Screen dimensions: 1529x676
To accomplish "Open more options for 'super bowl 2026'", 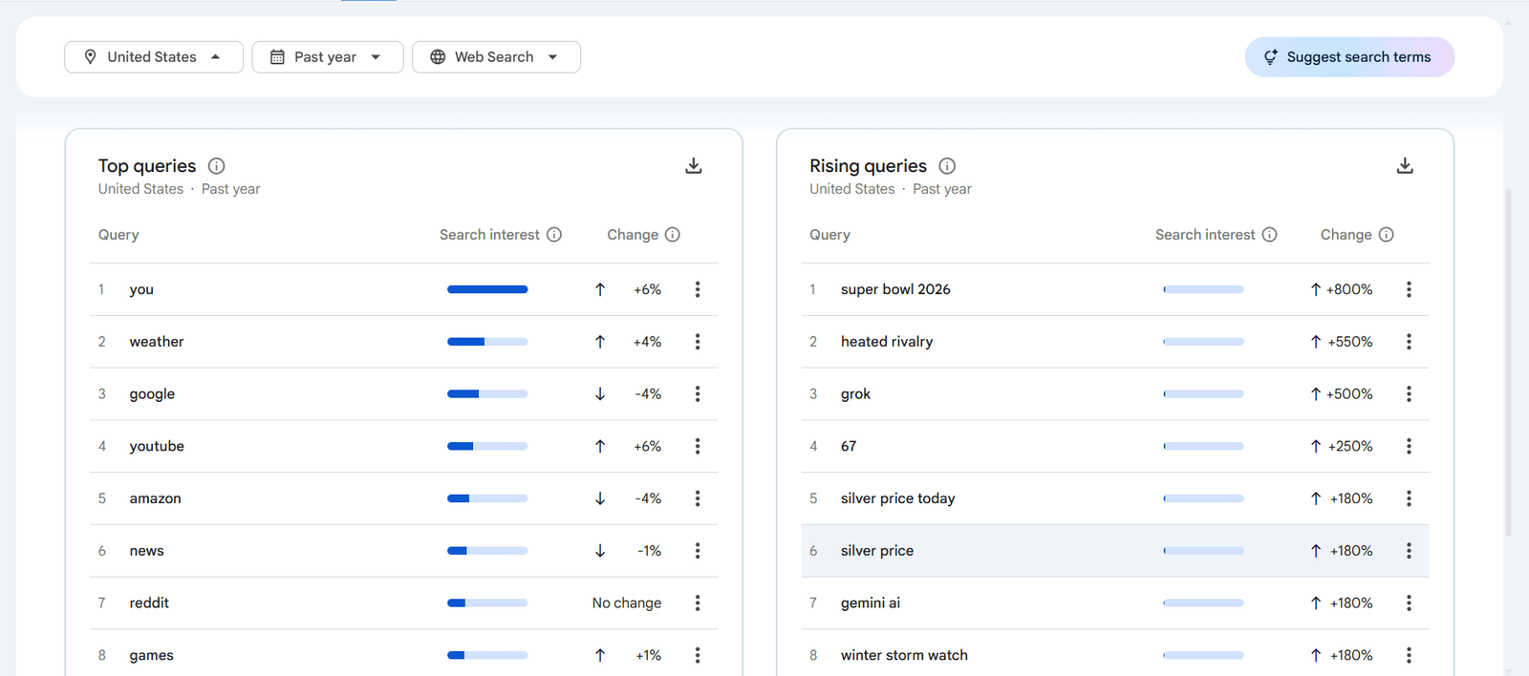I will (1409, 289).
